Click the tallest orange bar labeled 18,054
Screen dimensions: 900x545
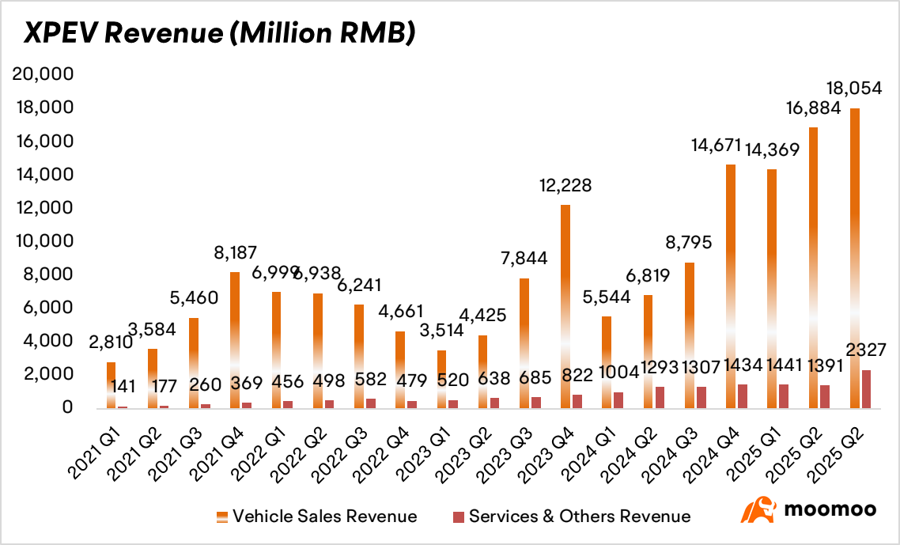855,259
